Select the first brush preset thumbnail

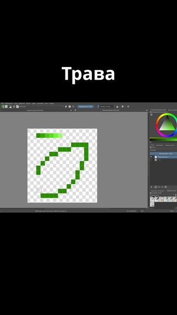pos(152,199)
